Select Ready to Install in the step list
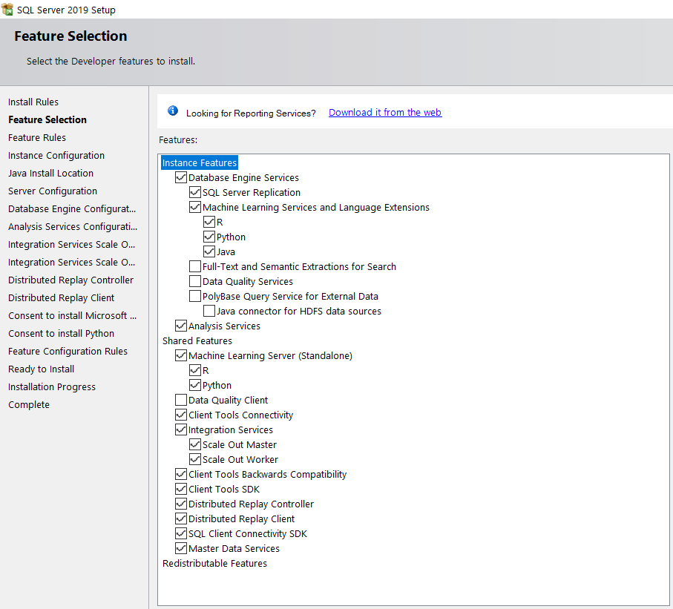 point(42,369)
